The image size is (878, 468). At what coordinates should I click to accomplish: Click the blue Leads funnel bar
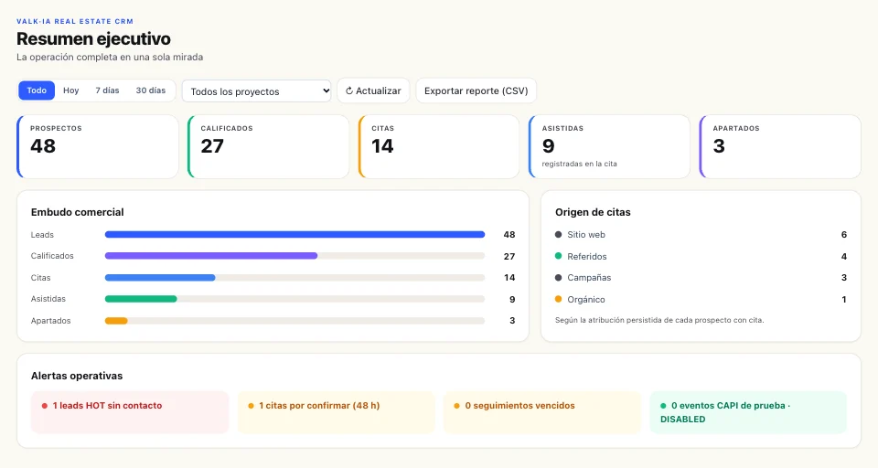pyautogui.click(x=294, y=235)
